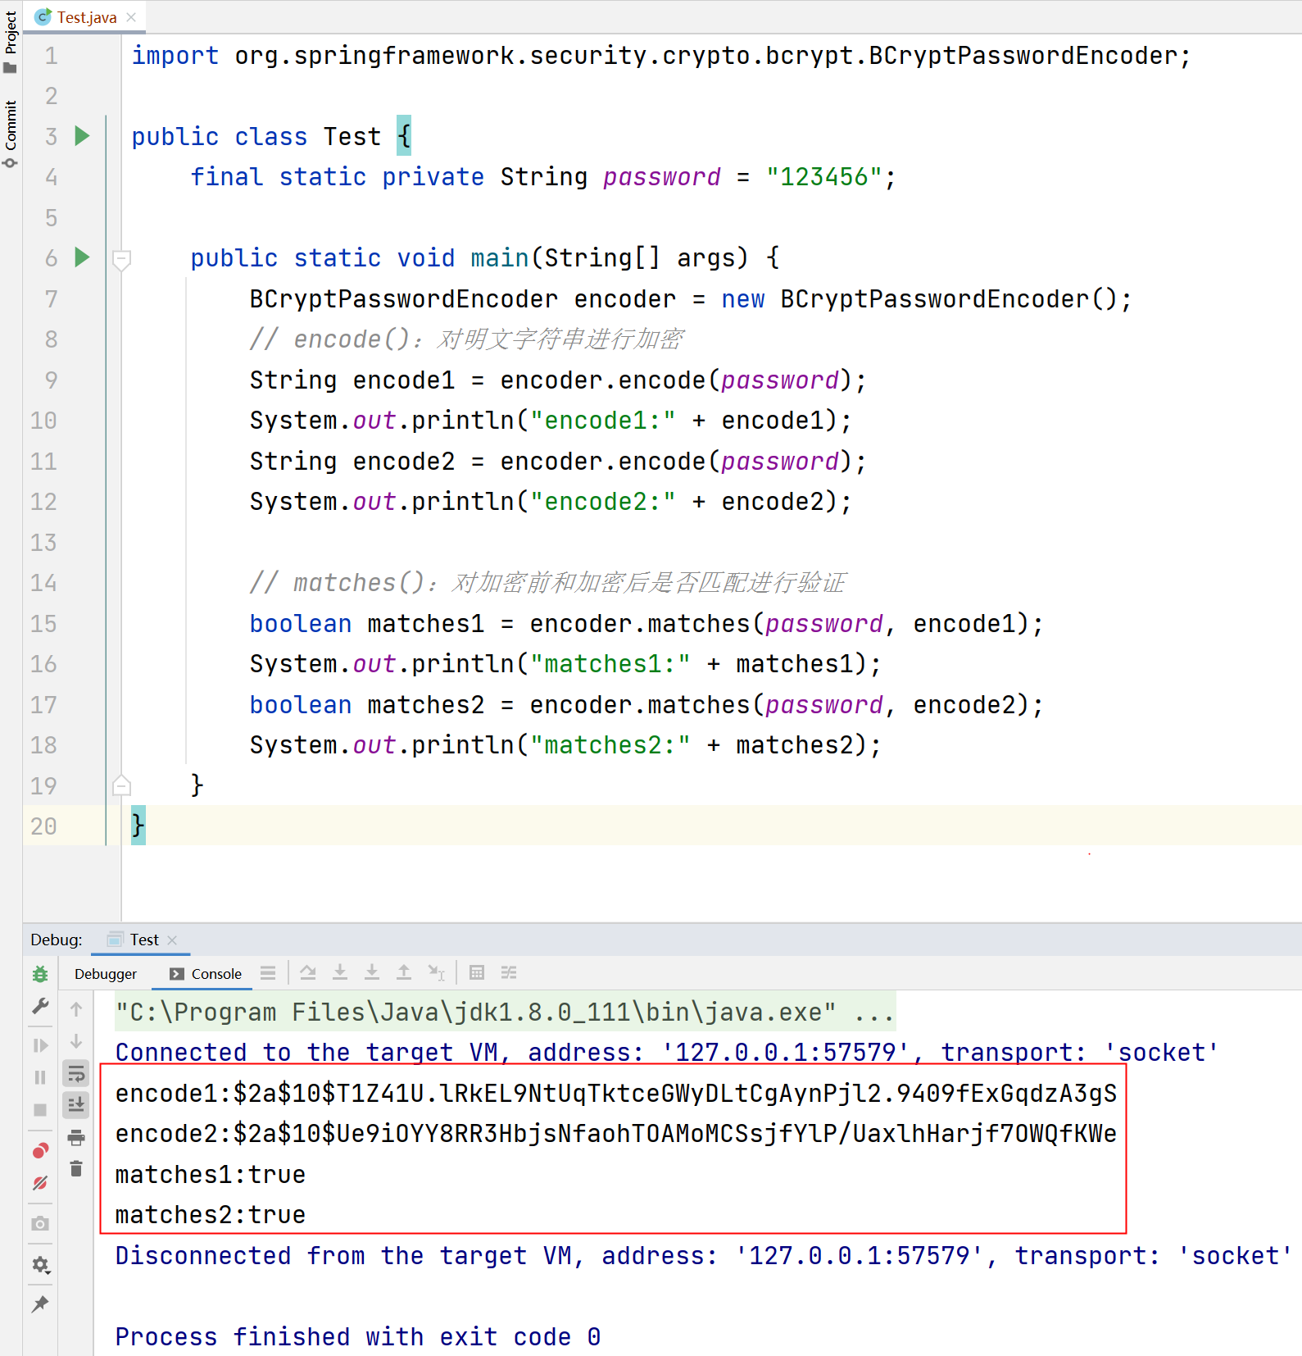Click line number 9 in gutter
This screenshot has width=1302, height=1356.
coord(51,380)
